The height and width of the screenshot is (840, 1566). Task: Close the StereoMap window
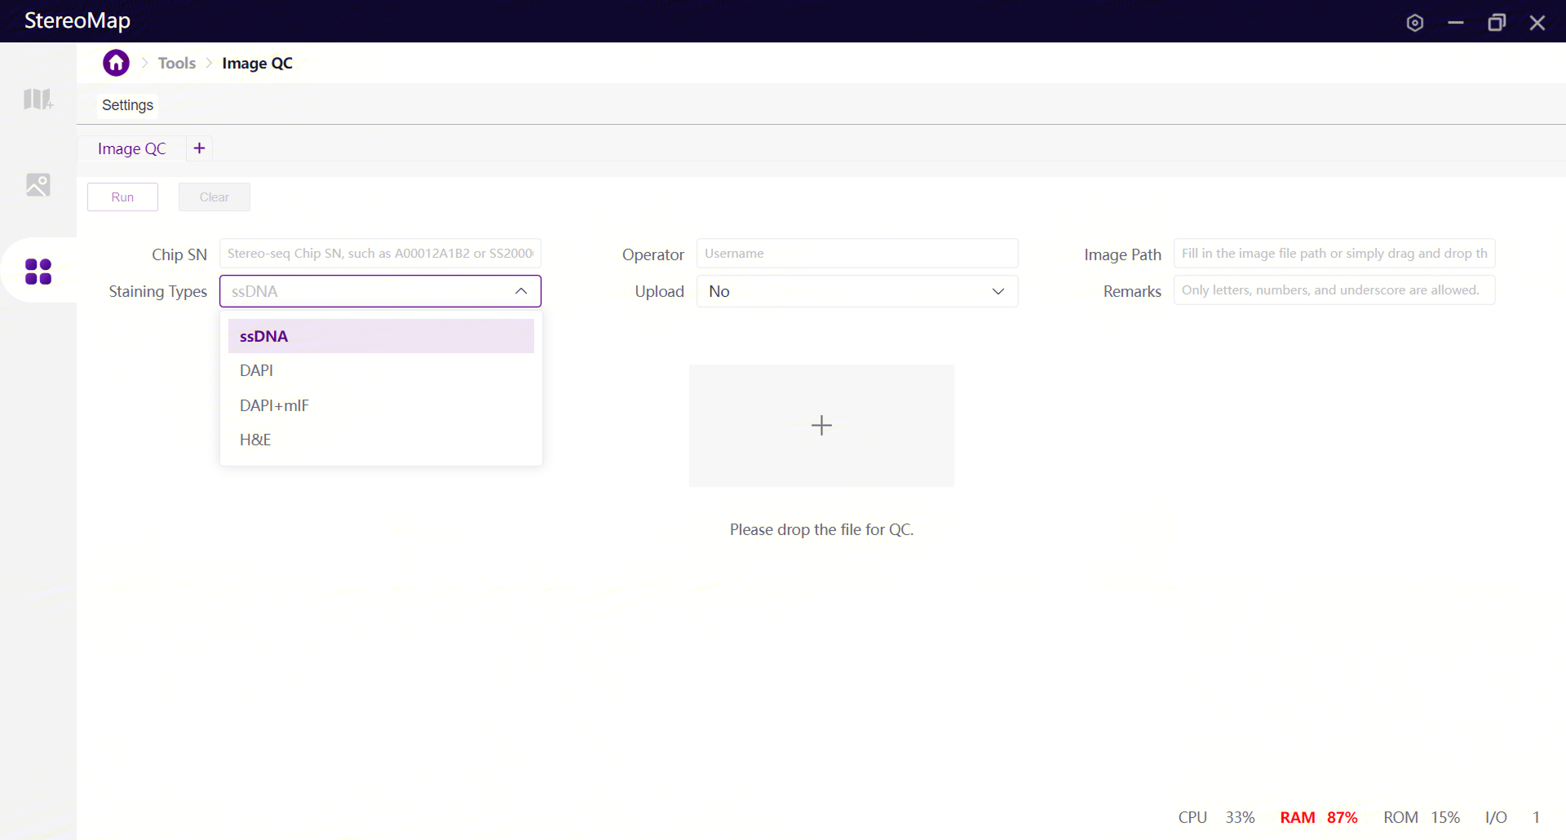coord(1537,23)
